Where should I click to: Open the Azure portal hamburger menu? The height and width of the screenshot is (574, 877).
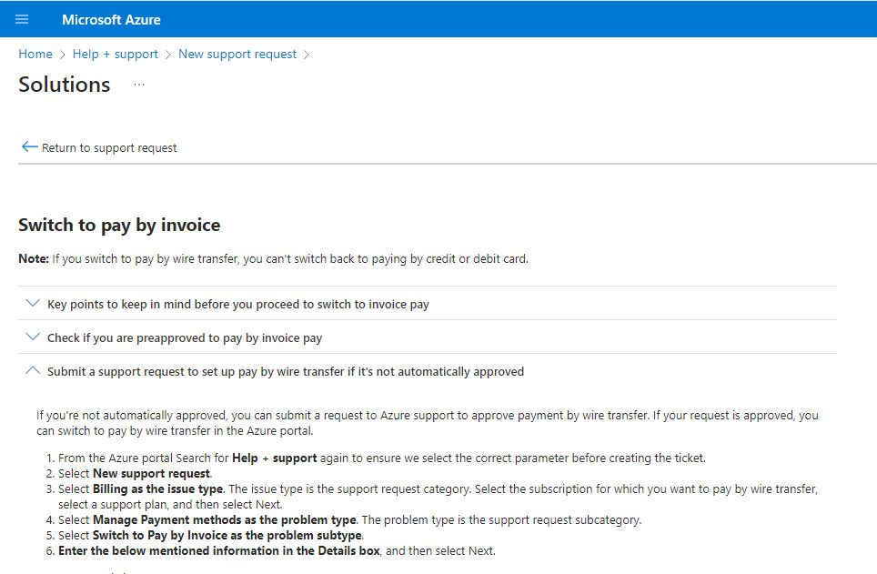click(21, 18)
